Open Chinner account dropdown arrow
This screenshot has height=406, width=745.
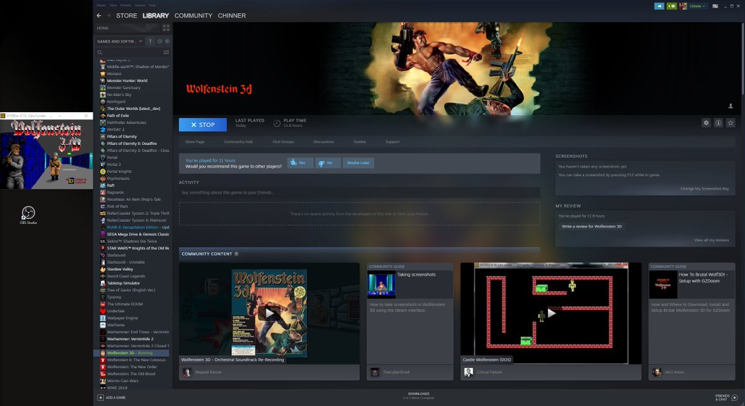coord(705,6)
